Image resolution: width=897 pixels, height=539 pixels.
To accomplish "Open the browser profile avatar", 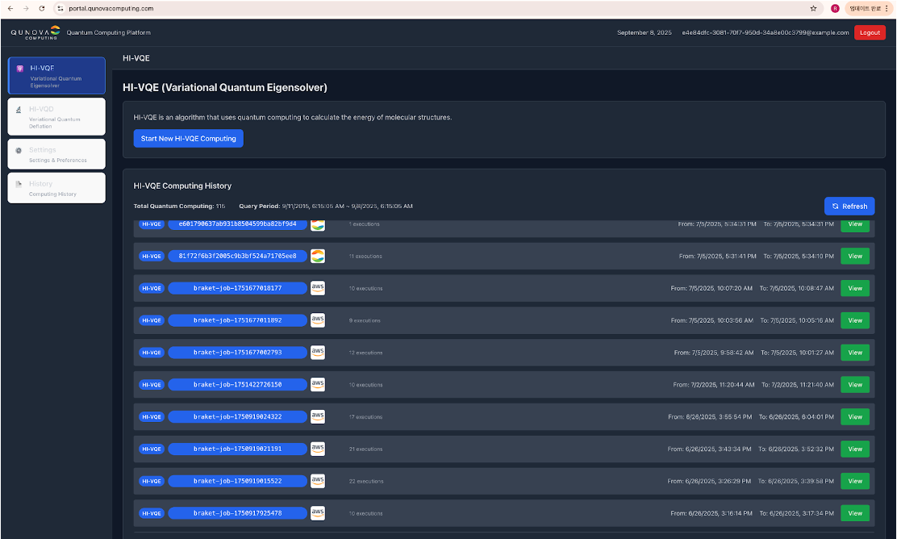I will (834, 8).
